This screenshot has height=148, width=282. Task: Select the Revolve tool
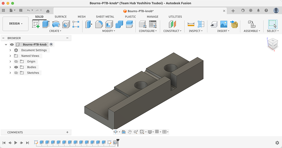pyautogui.click(x=56, y=24)
